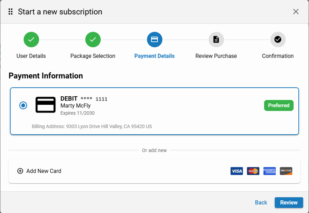Go back with the Back link
This screenshot has width=309, height=213.
[x=261, y=202]
